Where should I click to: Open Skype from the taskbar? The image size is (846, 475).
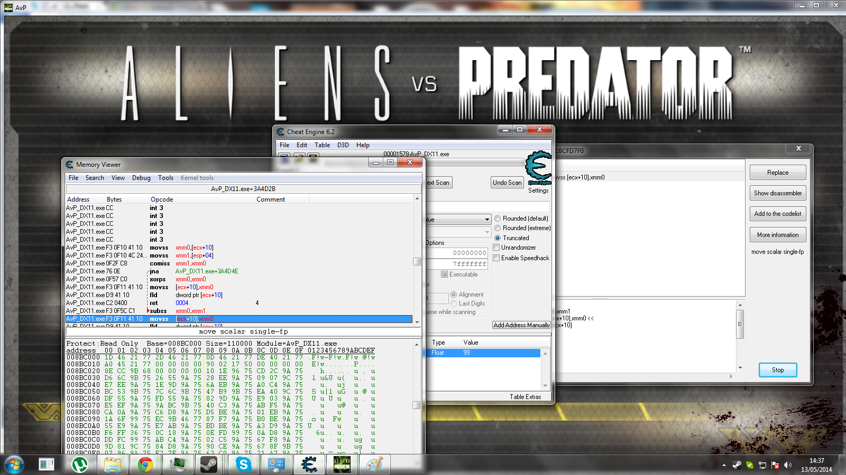243,464
